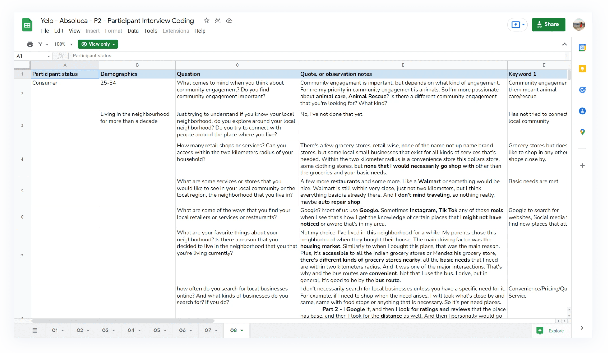Screen dimensions: 608x353
Task: Select the "Keyword 1" header cell
Action: [537, 74]
